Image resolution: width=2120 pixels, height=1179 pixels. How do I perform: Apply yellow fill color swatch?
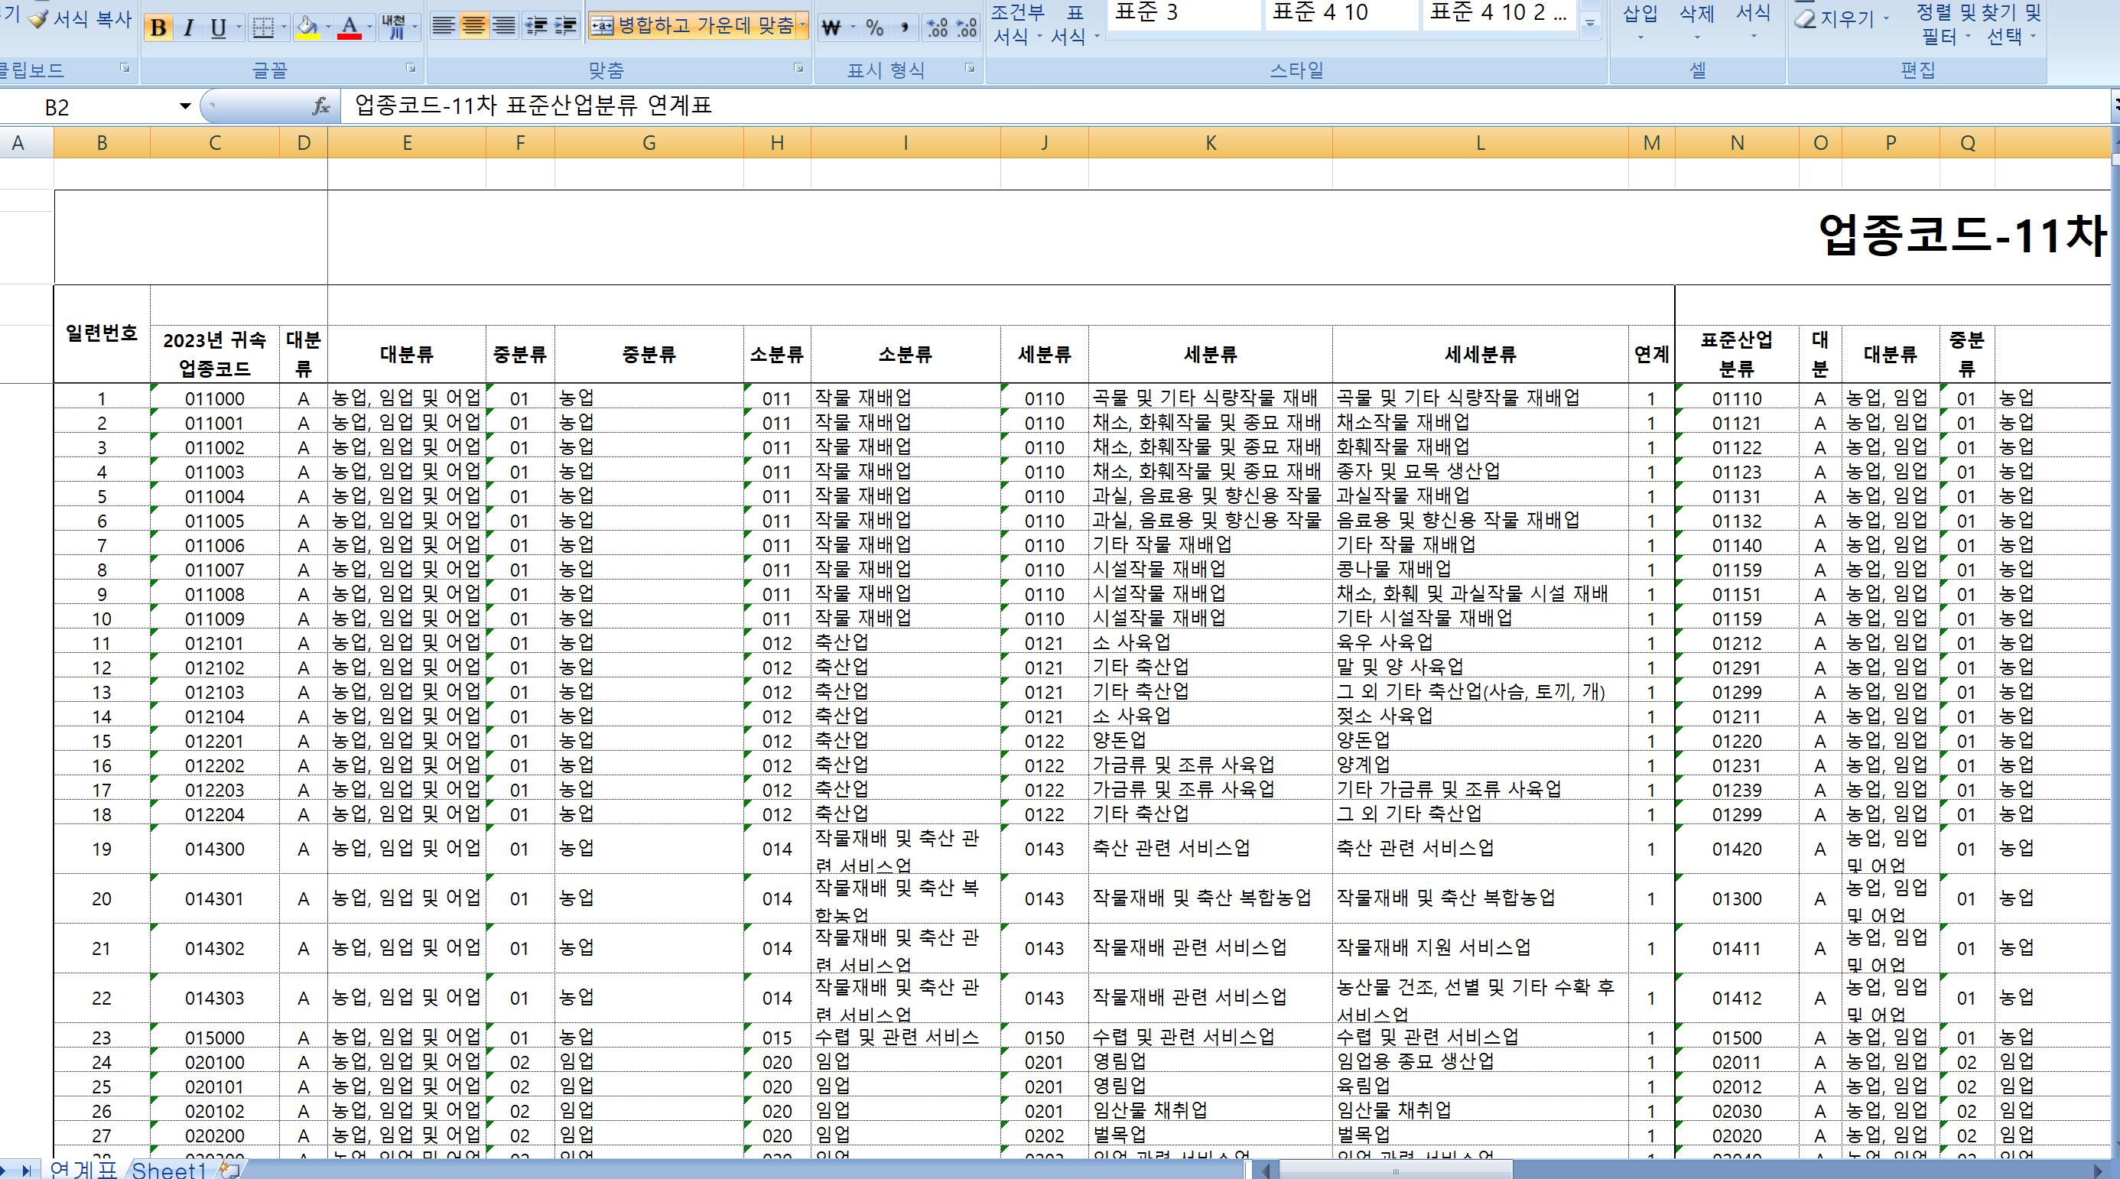(x=307, y=28)
